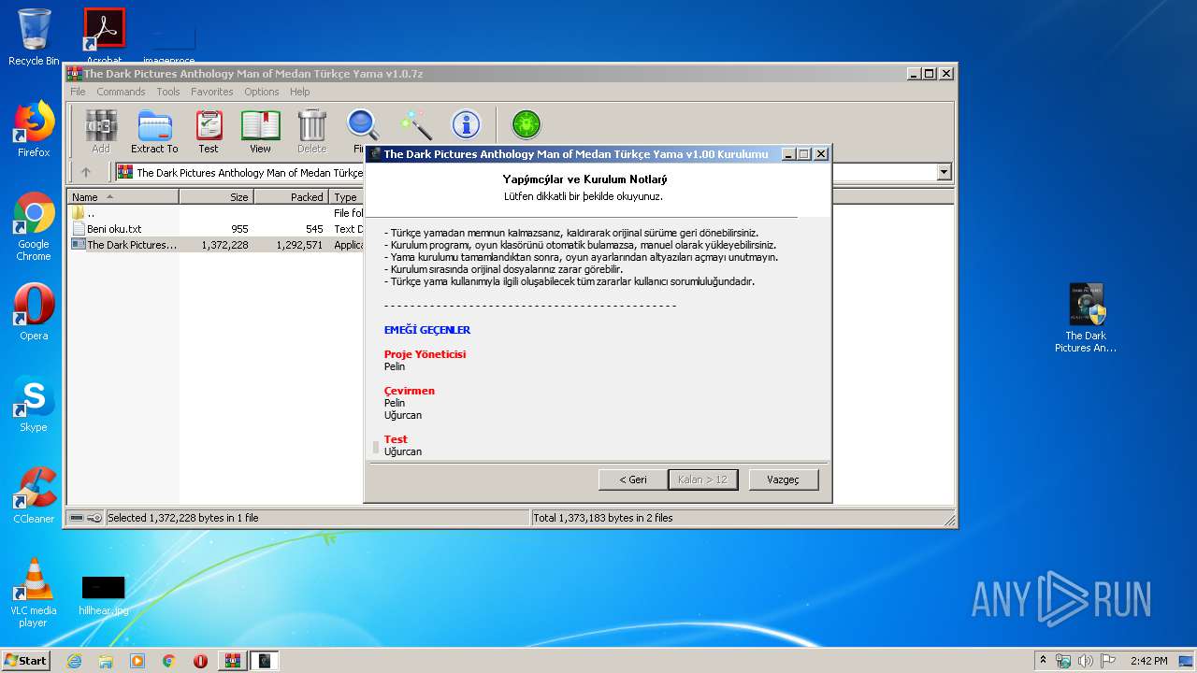Open the Help menu in WinRAR

[x=300, y=92]
